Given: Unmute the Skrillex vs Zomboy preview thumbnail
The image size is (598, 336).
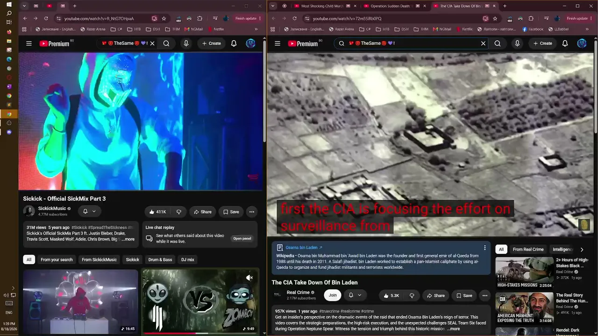Looking at the screenshot, I should (x=249, y=278).
